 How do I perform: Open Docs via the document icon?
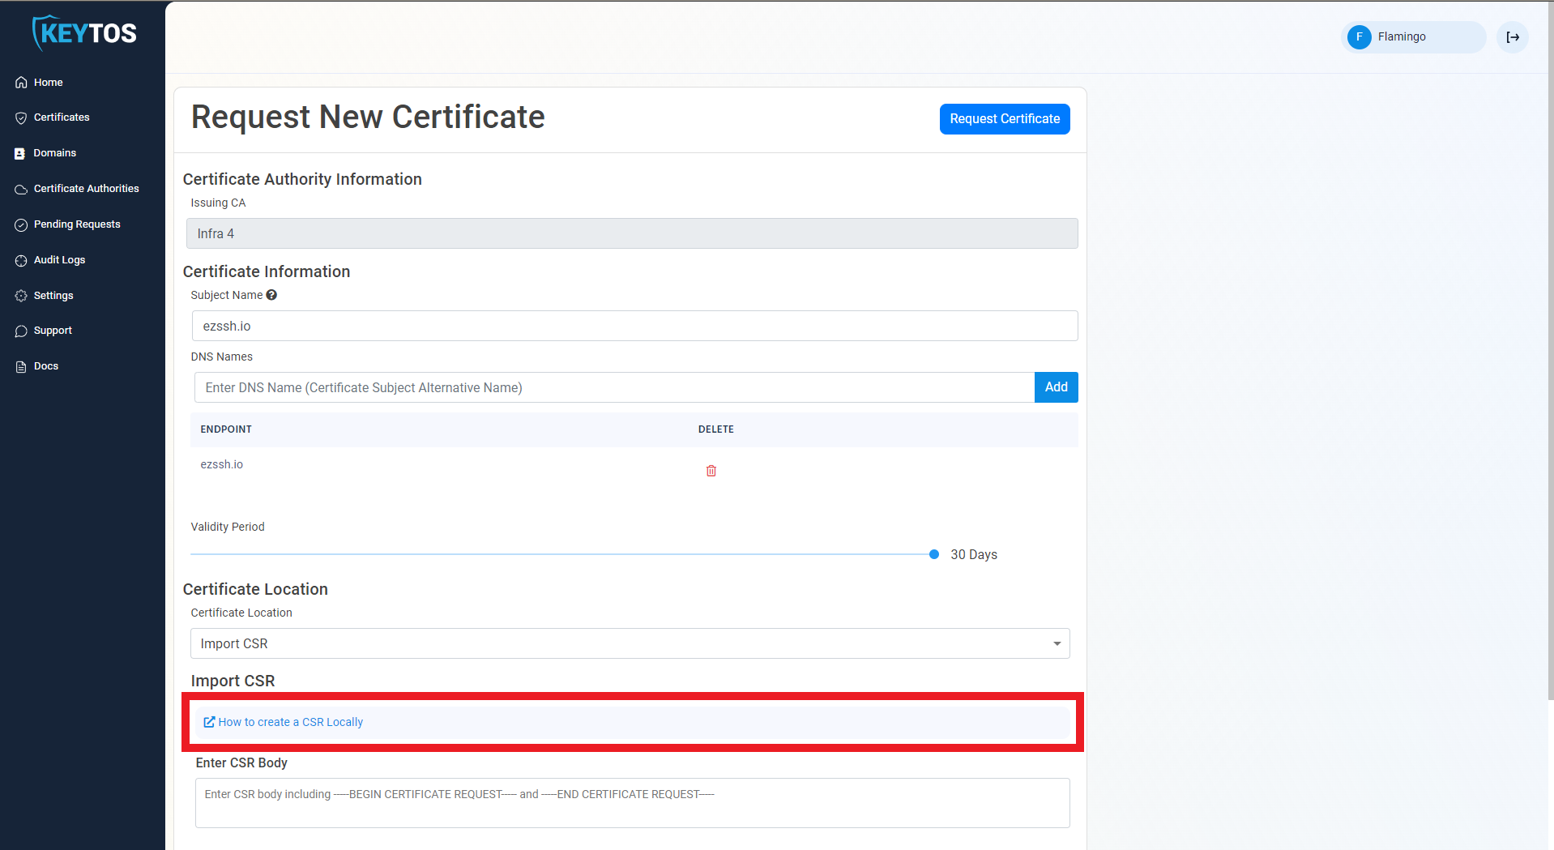(21, 366)
